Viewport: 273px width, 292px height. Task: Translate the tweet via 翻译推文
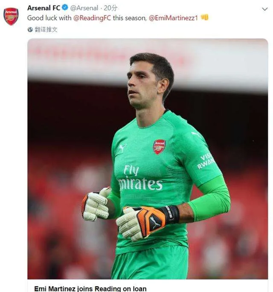[46, 29]
